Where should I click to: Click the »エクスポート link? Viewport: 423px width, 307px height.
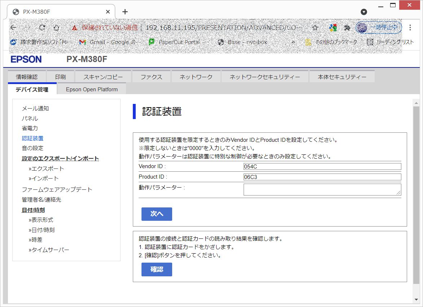[47, 168]
